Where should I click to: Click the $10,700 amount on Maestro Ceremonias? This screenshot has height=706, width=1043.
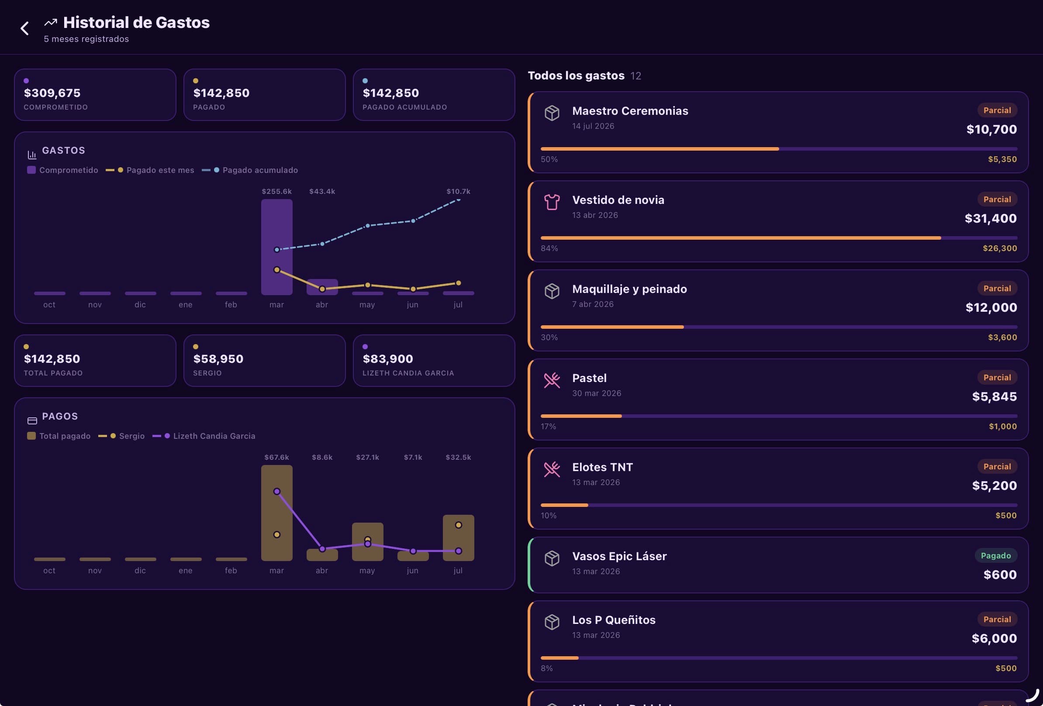point(991,130)
